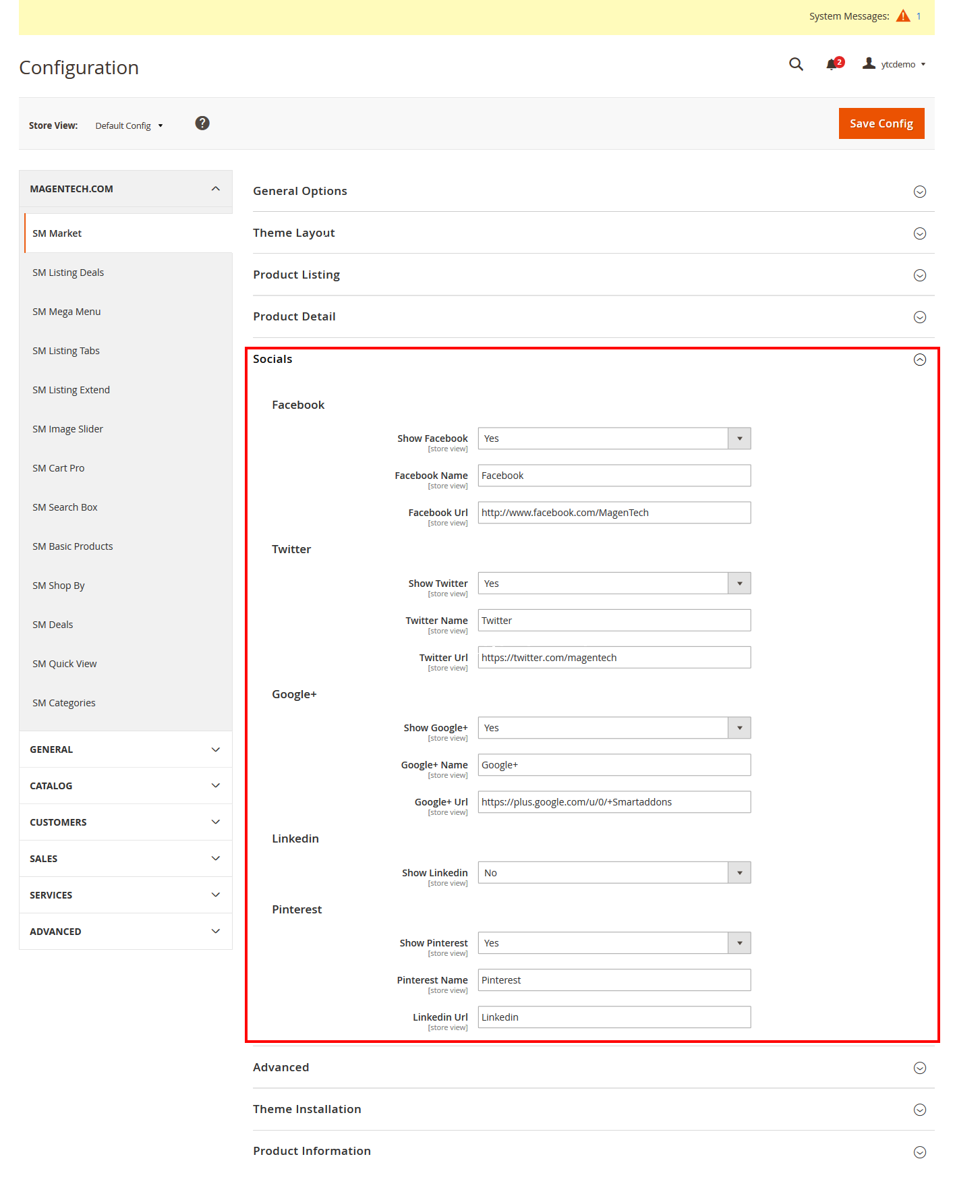Collapse the Socials section arrow

click(x=919, y=360)
